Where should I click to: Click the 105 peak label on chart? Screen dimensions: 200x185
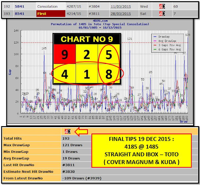pos(44,48)
